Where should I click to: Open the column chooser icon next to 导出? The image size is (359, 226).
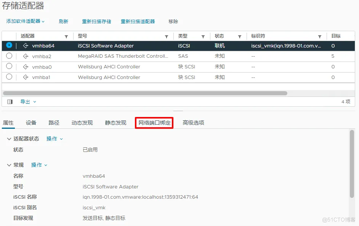[10, 102]
